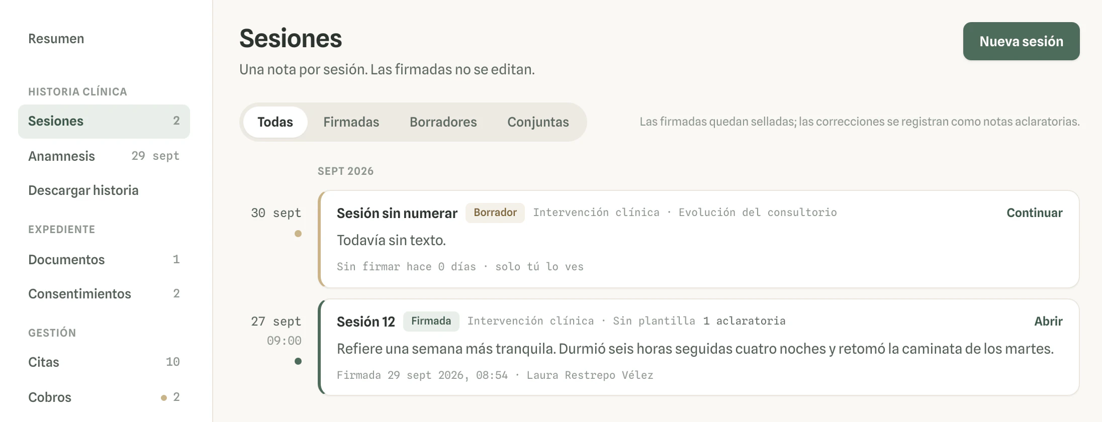Viewport: 1102px width, 422px height.
Task: Click the 09:00 time label
Action: (x=284, y=341)
